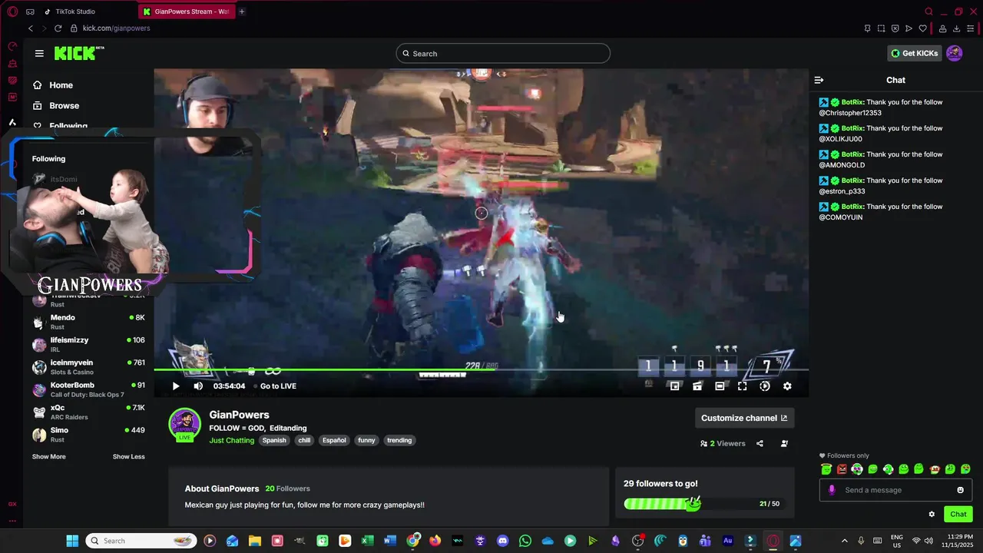The width and height of the screenshot is (983, 553).
Task: Open Discord from the taskbar
Action: pos(503,541)
